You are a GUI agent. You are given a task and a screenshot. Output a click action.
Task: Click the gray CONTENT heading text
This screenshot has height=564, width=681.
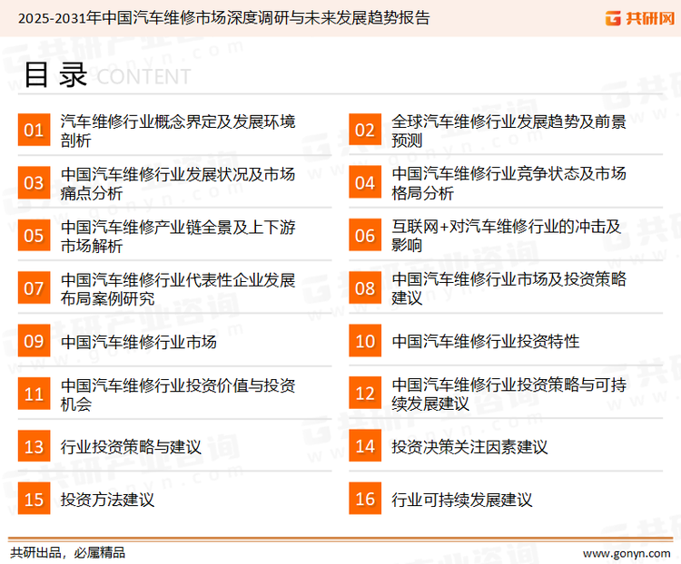click(143, 77)
